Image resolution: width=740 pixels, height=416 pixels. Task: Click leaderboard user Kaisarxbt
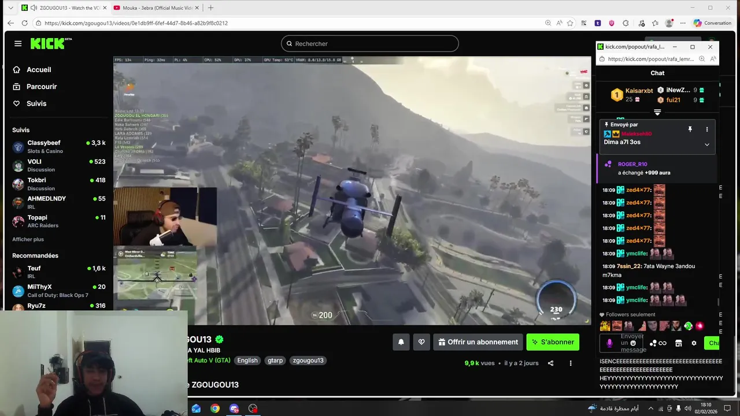pos(639,91)
